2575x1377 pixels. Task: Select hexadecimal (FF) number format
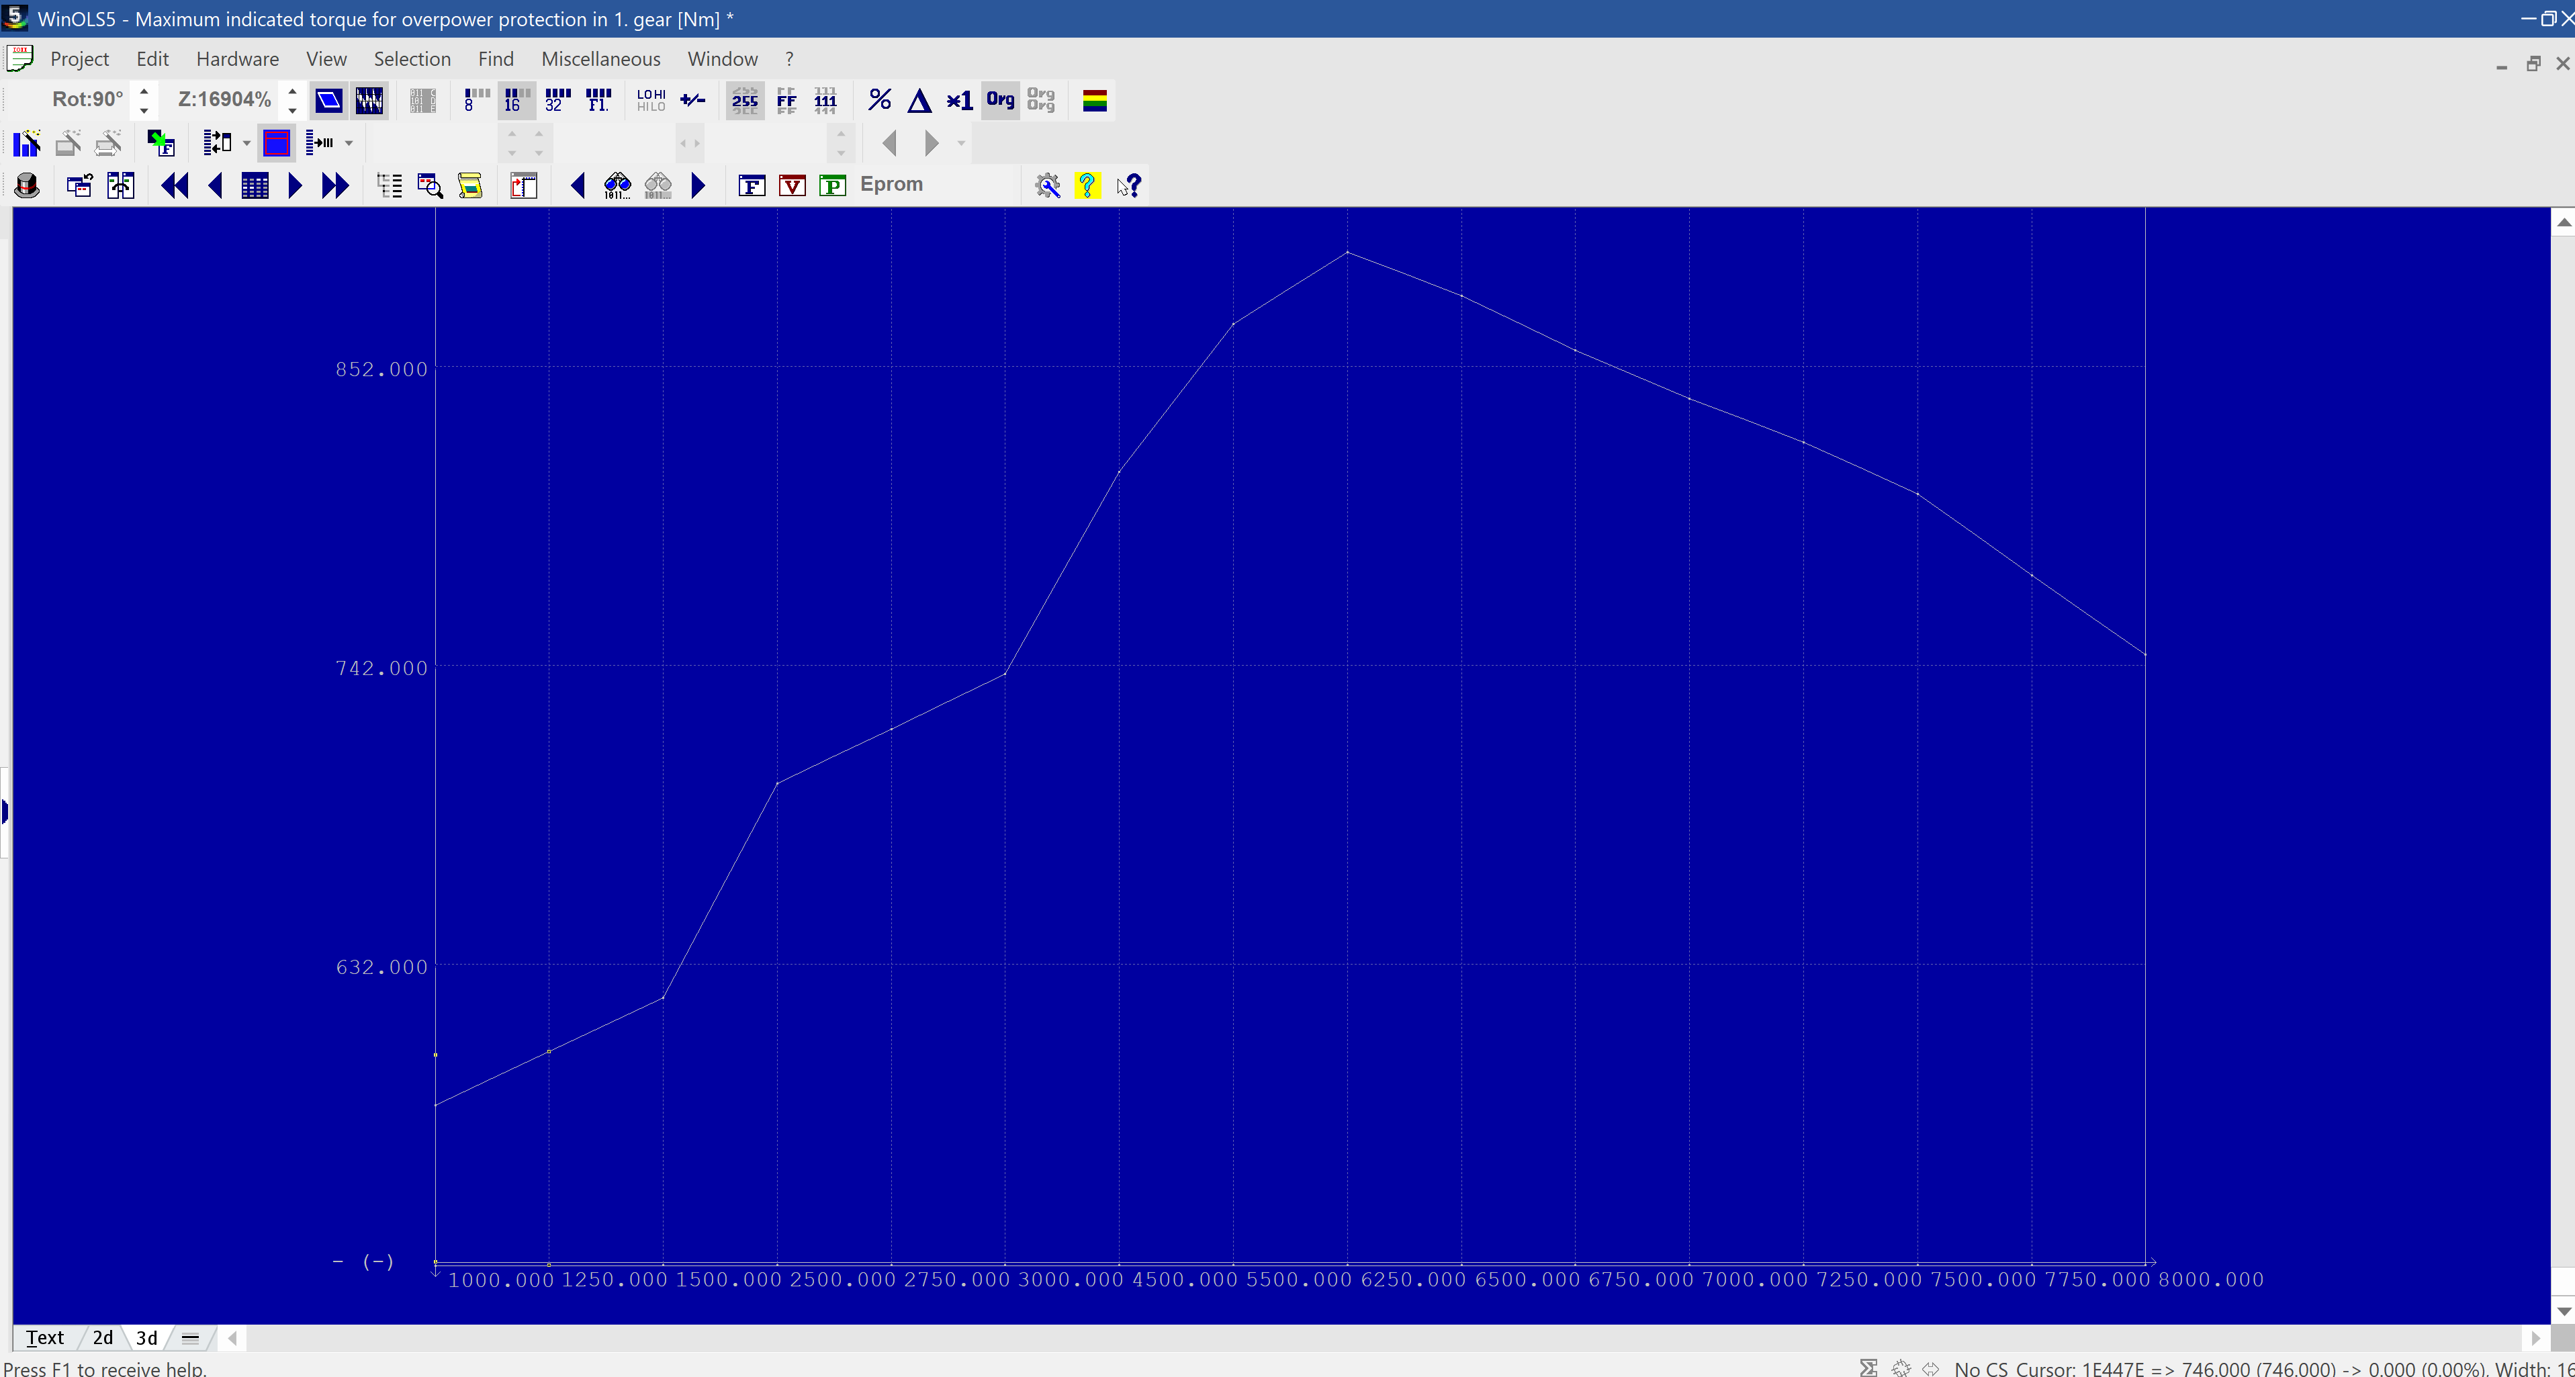pos(786,100)
